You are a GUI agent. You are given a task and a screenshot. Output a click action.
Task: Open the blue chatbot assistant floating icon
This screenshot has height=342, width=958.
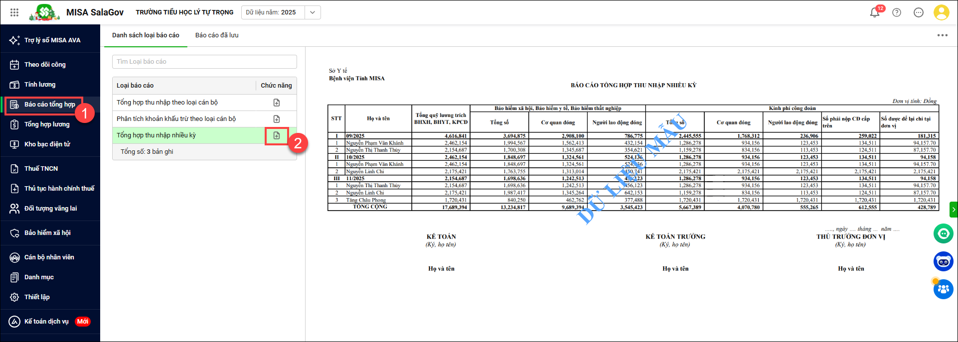943,261
